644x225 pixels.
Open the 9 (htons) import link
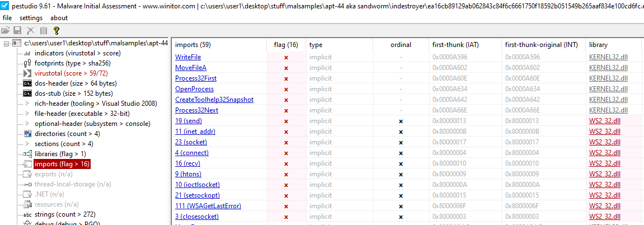(188, 174)
